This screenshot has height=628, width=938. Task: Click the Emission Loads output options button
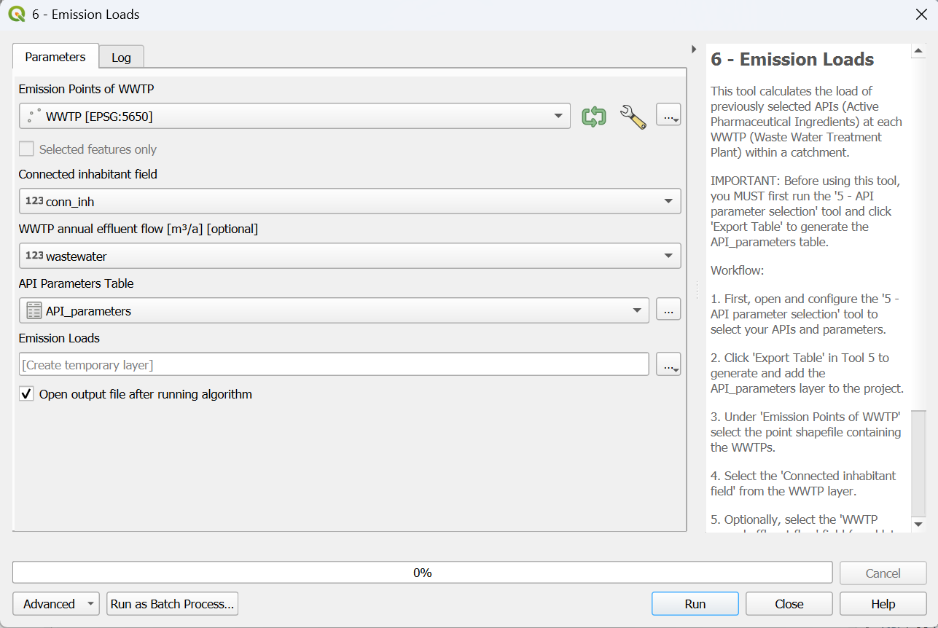[x=668, y=364]
